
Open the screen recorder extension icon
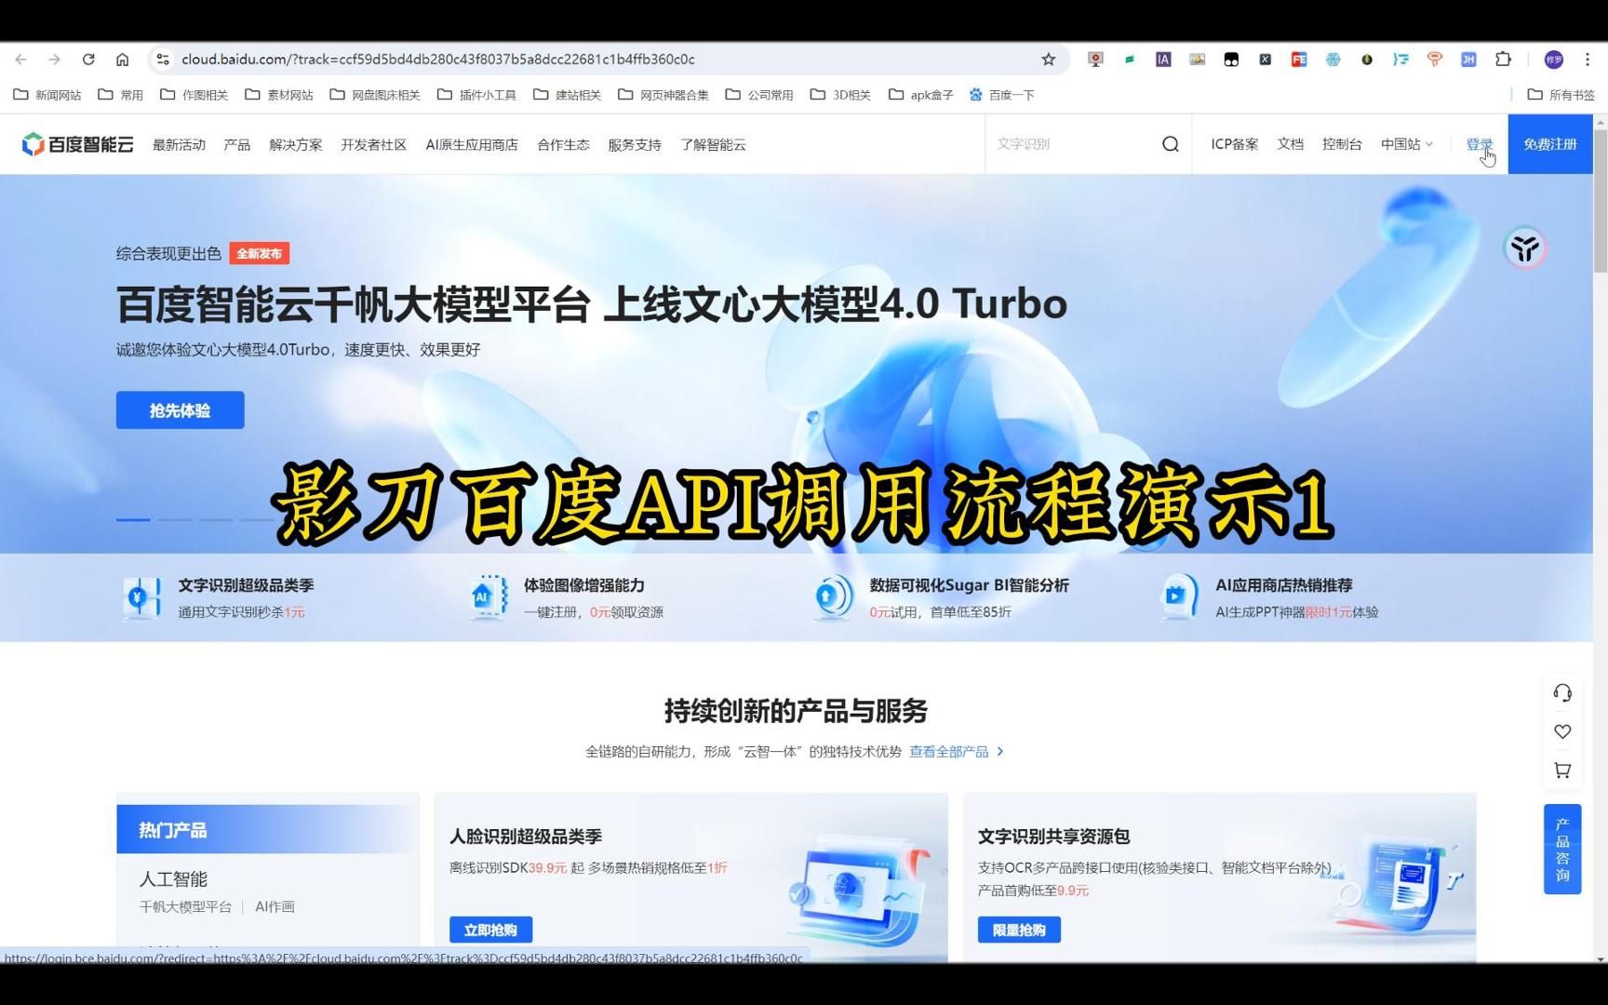coord(1095,60)
